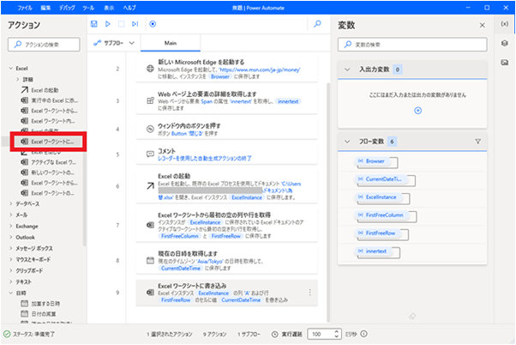Open the msn.com money URL link
The image size is (516, 345).
coord(260,70)
